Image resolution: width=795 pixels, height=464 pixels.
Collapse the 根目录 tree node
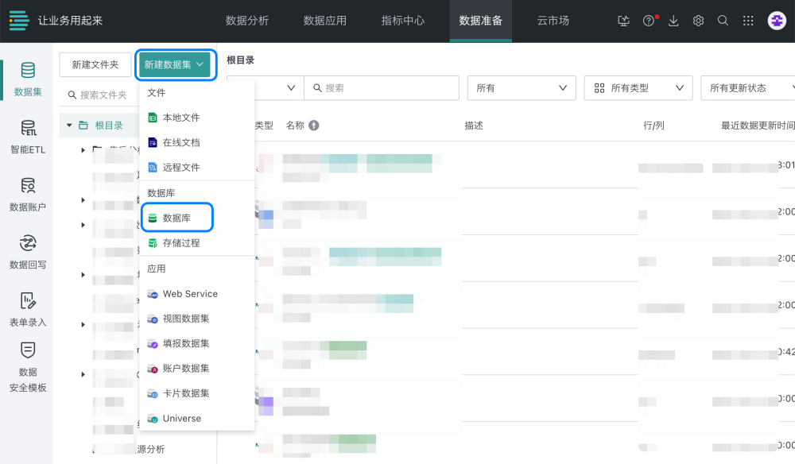coord(69,125)
